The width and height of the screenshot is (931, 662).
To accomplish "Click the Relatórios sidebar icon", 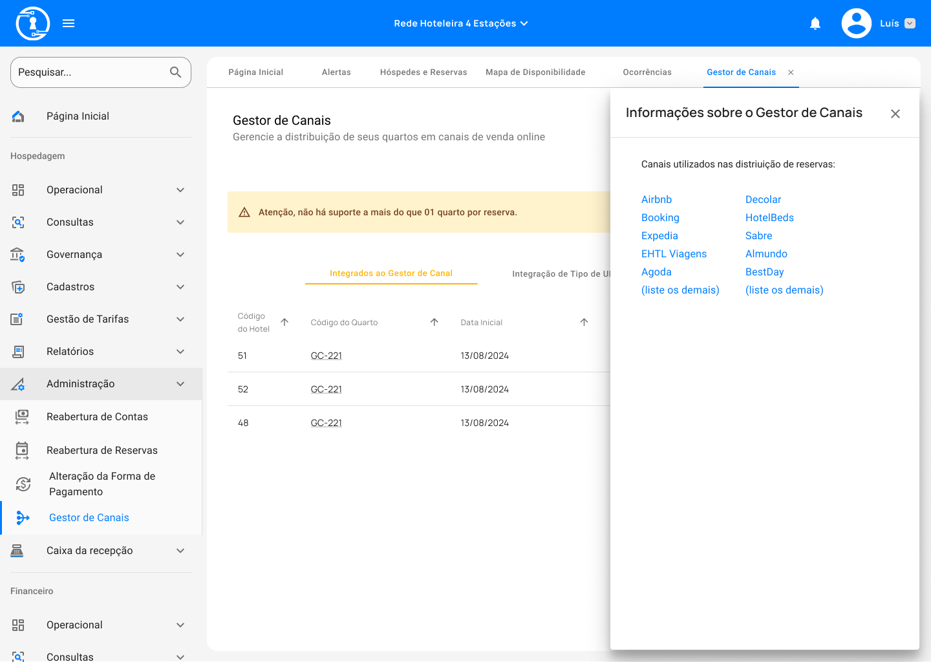I will tap(18, 351).
